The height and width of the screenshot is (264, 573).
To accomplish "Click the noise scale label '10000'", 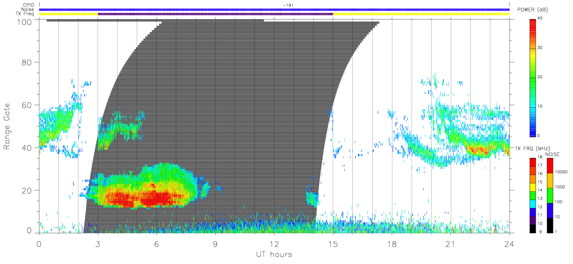I will click(x=562, y=172).
